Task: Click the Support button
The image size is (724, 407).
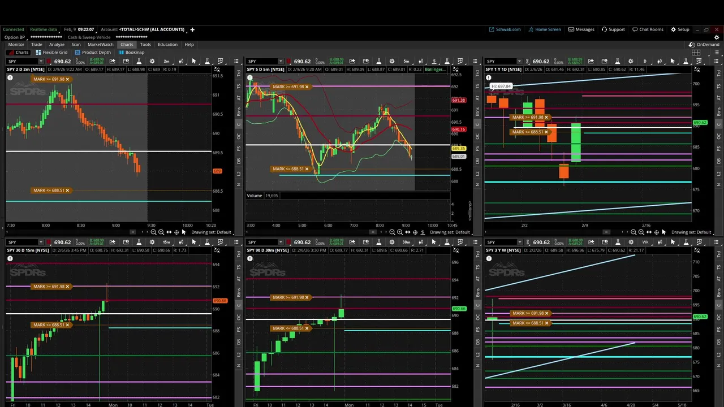Action: [x=613, y=29]
